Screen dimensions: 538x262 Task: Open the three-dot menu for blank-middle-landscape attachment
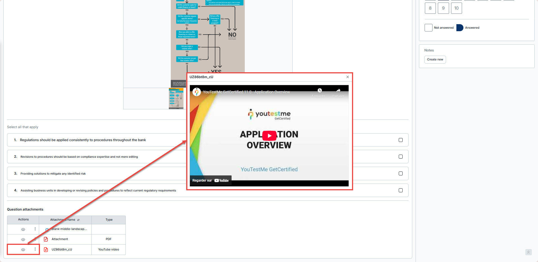point(35,229)
